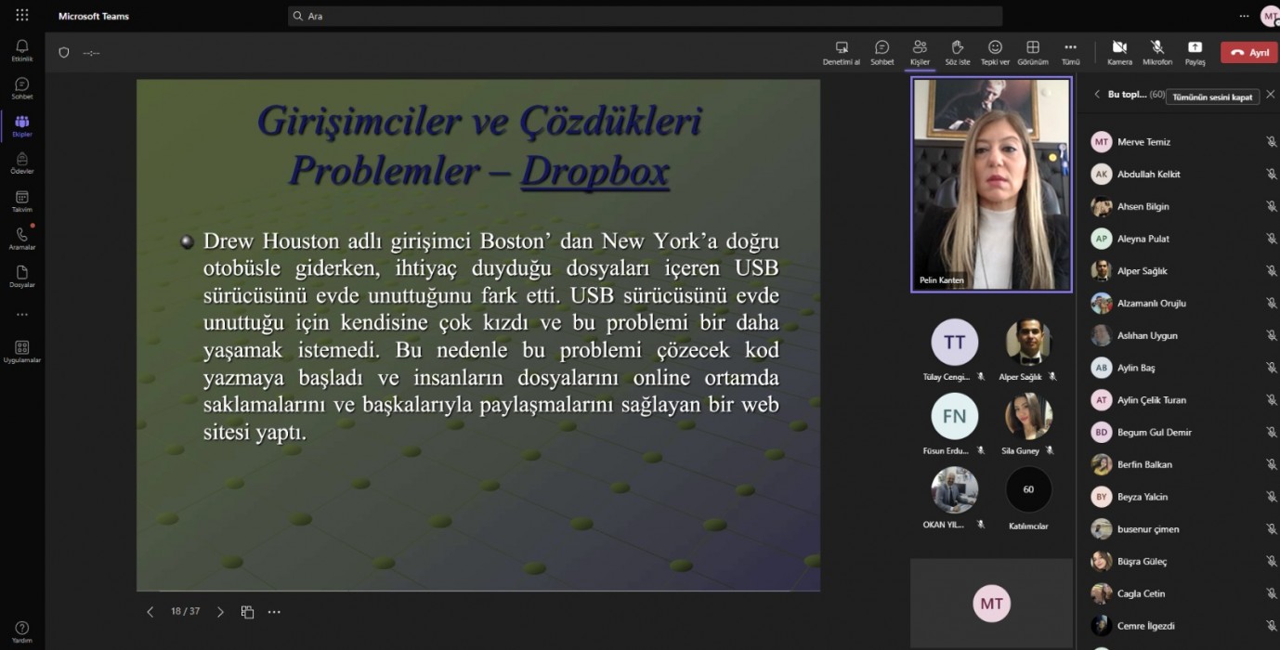This screenshot has height=650, width=1280.
Task: Open title bar settings ellipsis menu
Action: tap(1244, 16)
